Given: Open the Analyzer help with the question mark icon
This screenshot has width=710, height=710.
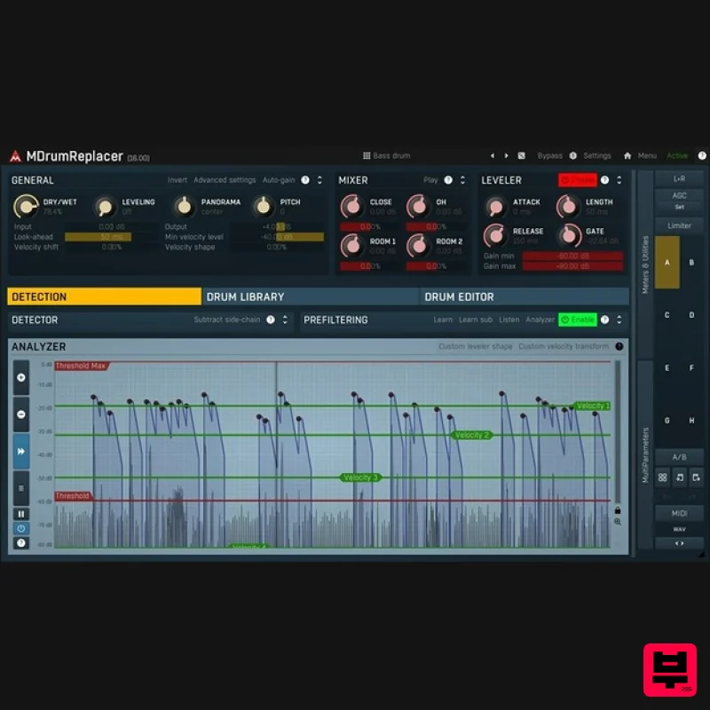Looking at the screenshot, I should tap(619, 347).
